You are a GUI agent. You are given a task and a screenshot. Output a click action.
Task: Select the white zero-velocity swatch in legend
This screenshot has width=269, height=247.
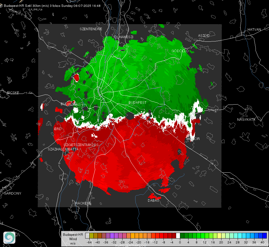[178, 235]
